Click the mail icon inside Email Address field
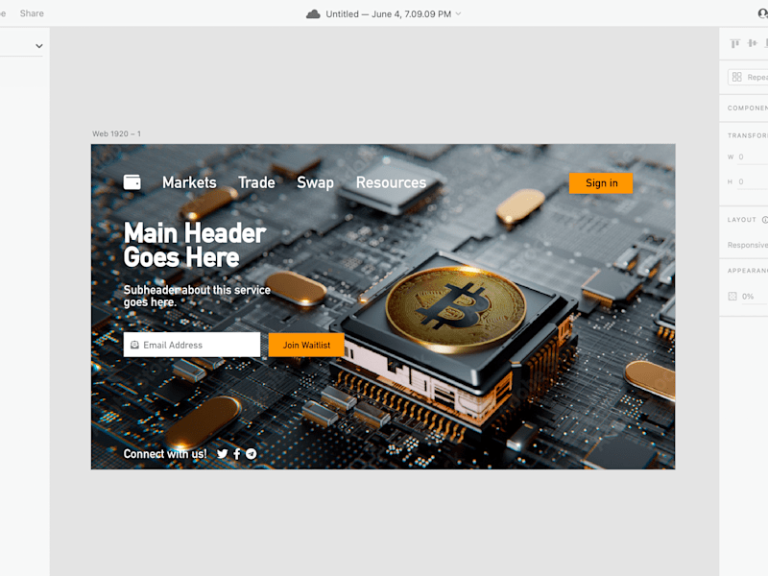This screenshot has height=576, width=768. point(134,345)
